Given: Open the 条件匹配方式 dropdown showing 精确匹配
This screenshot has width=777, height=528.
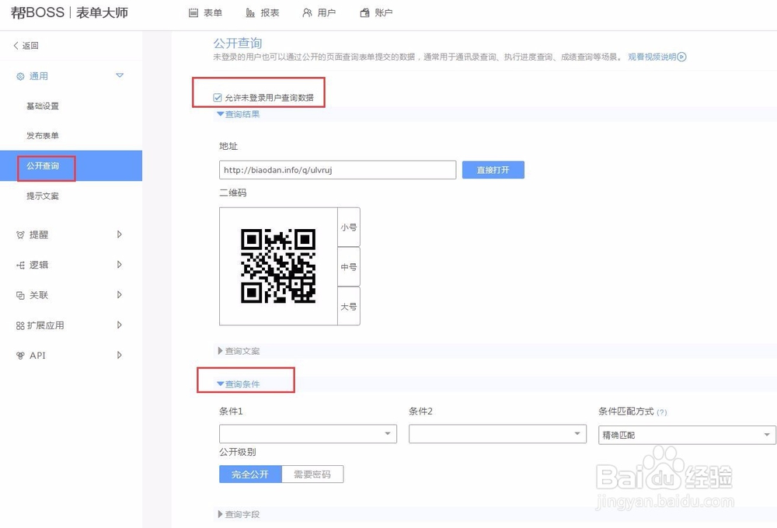Looking at the screenshot, I should tap(687, 435).
